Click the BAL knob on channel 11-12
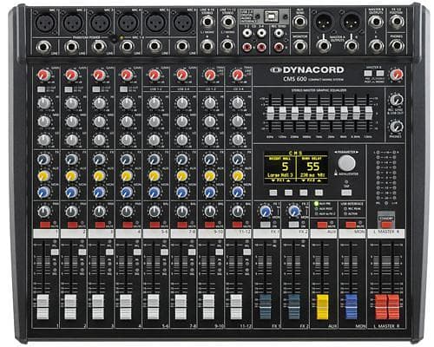 238,212
